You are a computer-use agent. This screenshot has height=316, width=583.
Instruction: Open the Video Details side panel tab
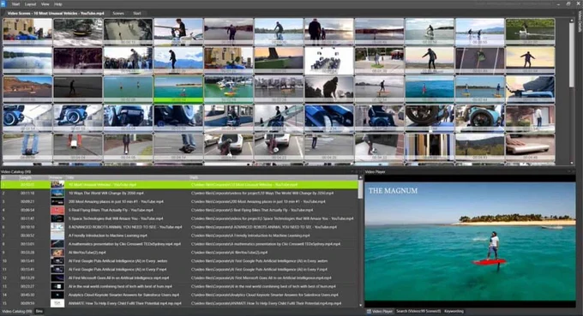tap(580, 21)
